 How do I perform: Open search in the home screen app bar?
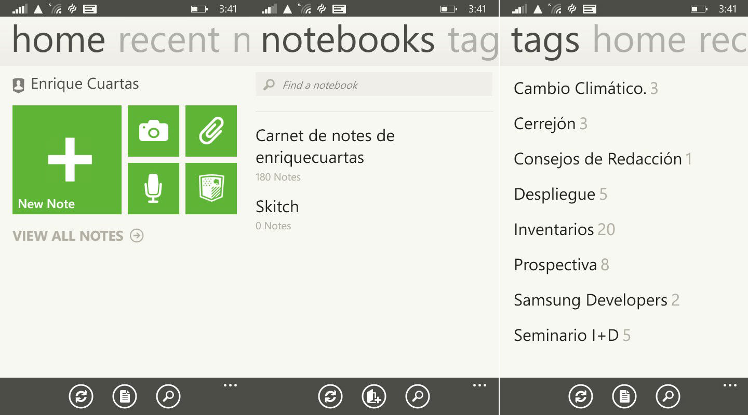pos(168,397)
